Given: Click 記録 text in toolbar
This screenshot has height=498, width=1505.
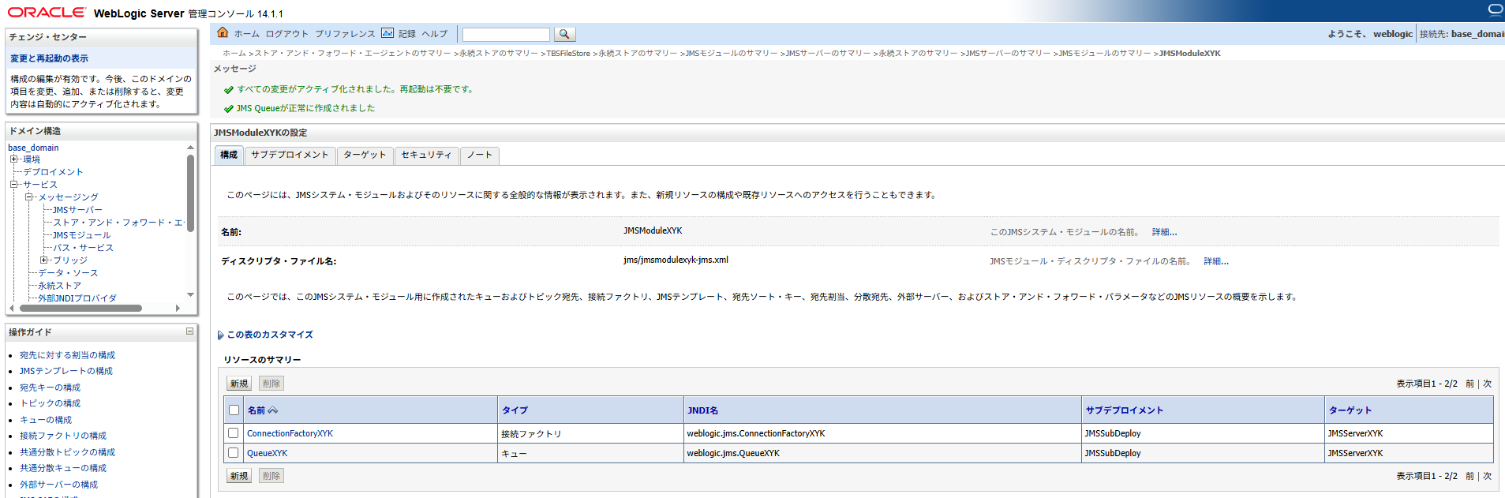Looking at the screenshot, I should click(407, 34).
